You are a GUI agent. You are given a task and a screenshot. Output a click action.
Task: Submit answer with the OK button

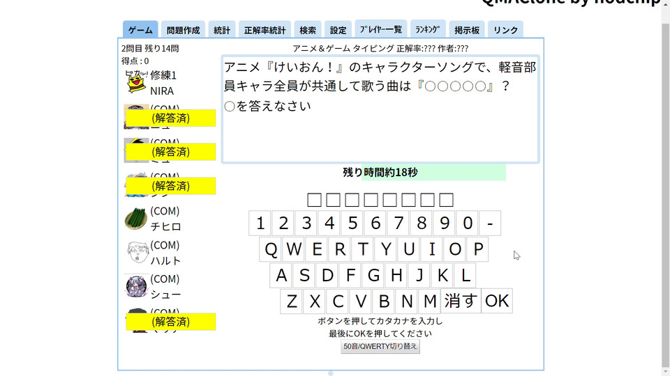tap(497, 301)
